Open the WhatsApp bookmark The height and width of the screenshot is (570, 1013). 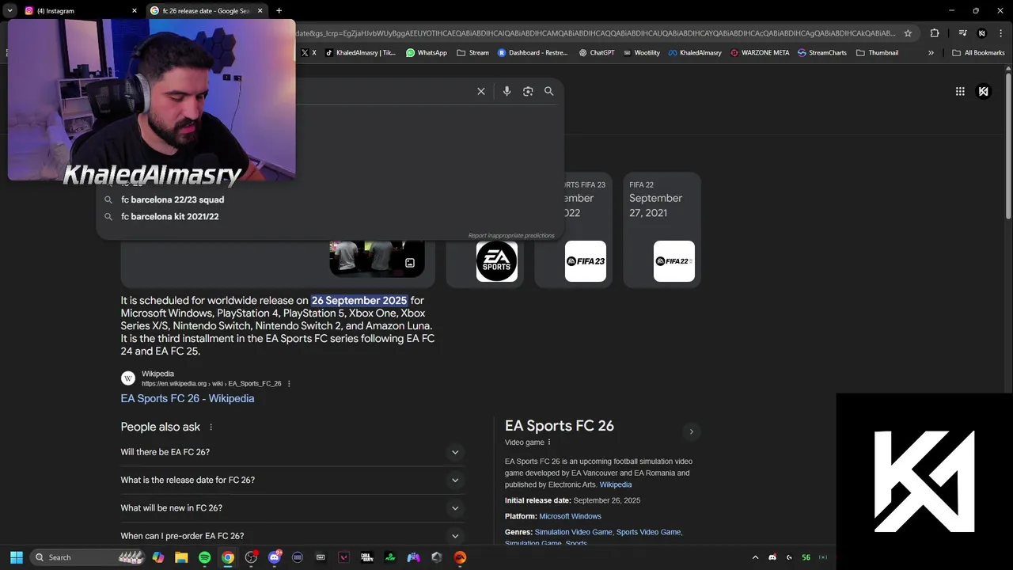(427, 53)
